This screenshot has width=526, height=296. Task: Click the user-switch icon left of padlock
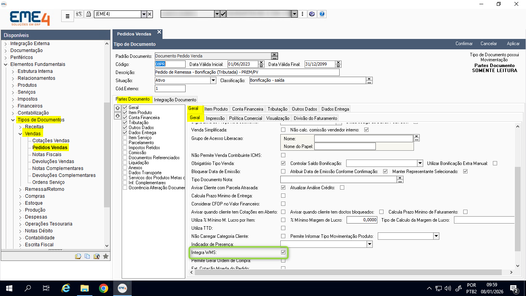[x=79, y=14]
